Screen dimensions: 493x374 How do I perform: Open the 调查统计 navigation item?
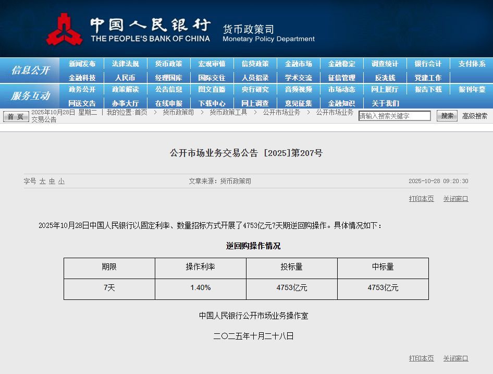pos(384,64)
